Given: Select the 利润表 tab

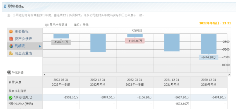Looking at the screenshot, I should pyautogui.click(x=25, y=46).
